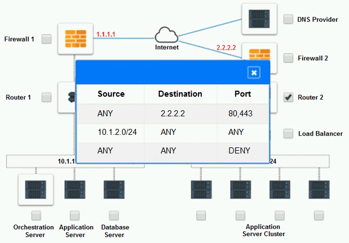349x243 pixels.
Task: Select the Application Server rack icon
Action: pyautogui.click(x=75, y=190)
